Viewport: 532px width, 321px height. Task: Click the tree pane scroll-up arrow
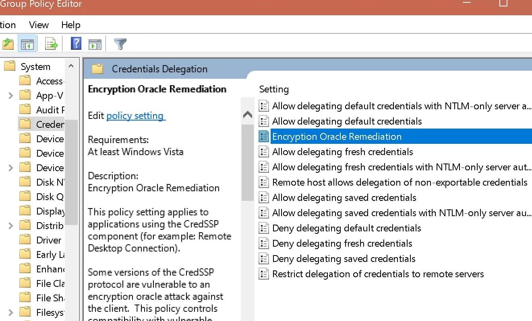point(71,66)
